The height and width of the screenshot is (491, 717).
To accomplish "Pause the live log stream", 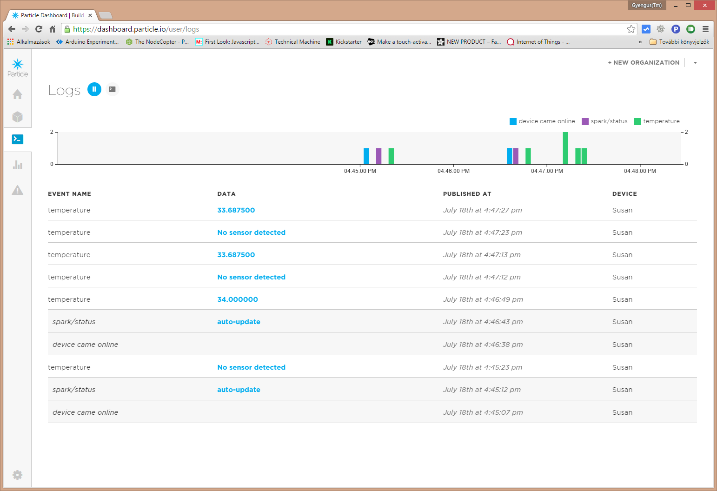I will [x=94, y=89].
